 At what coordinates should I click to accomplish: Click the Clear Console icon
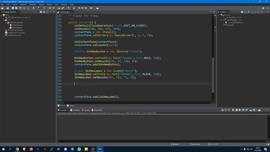tap(233, 110)
